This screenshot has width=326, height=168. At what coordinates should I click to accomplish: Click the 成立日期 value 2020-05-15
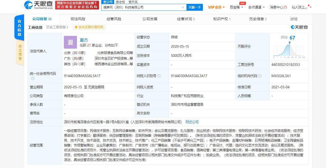tap(180, 46)
